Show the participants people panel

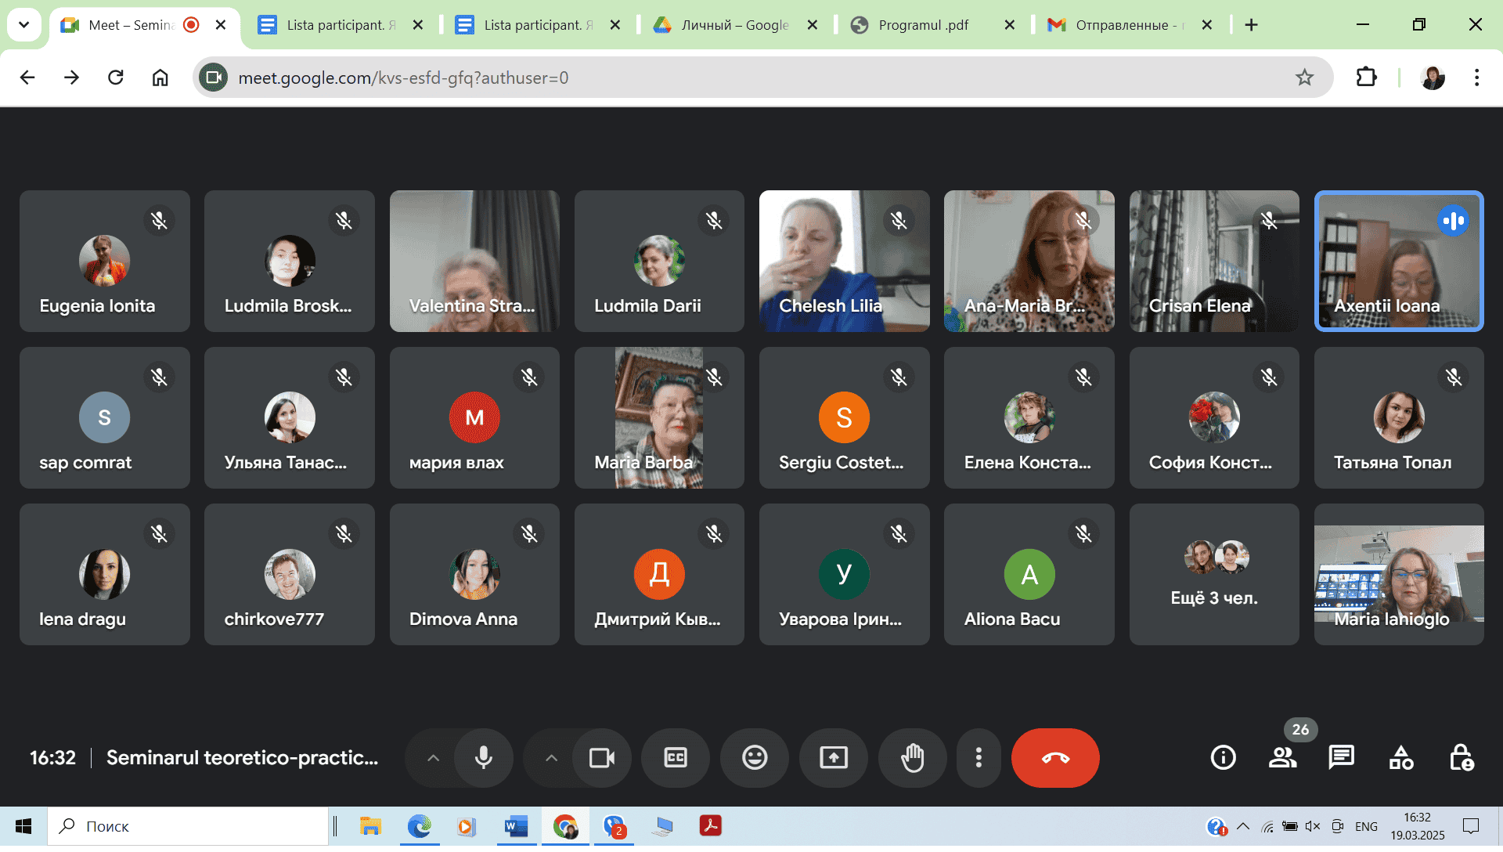click(1282, 758)
